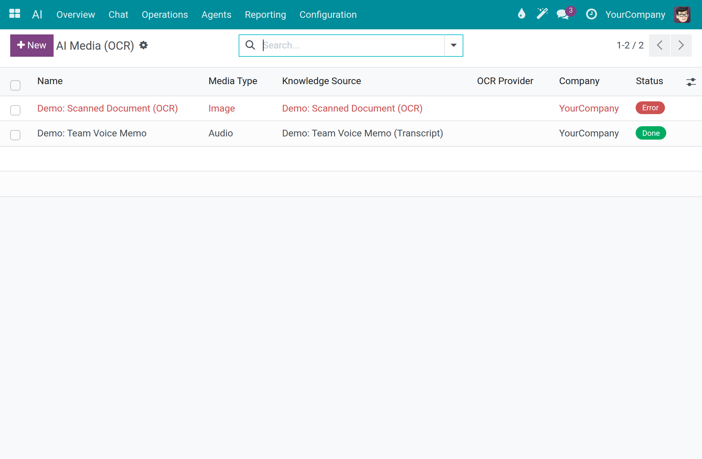Open the Agents menu

[x=216, y=14]
